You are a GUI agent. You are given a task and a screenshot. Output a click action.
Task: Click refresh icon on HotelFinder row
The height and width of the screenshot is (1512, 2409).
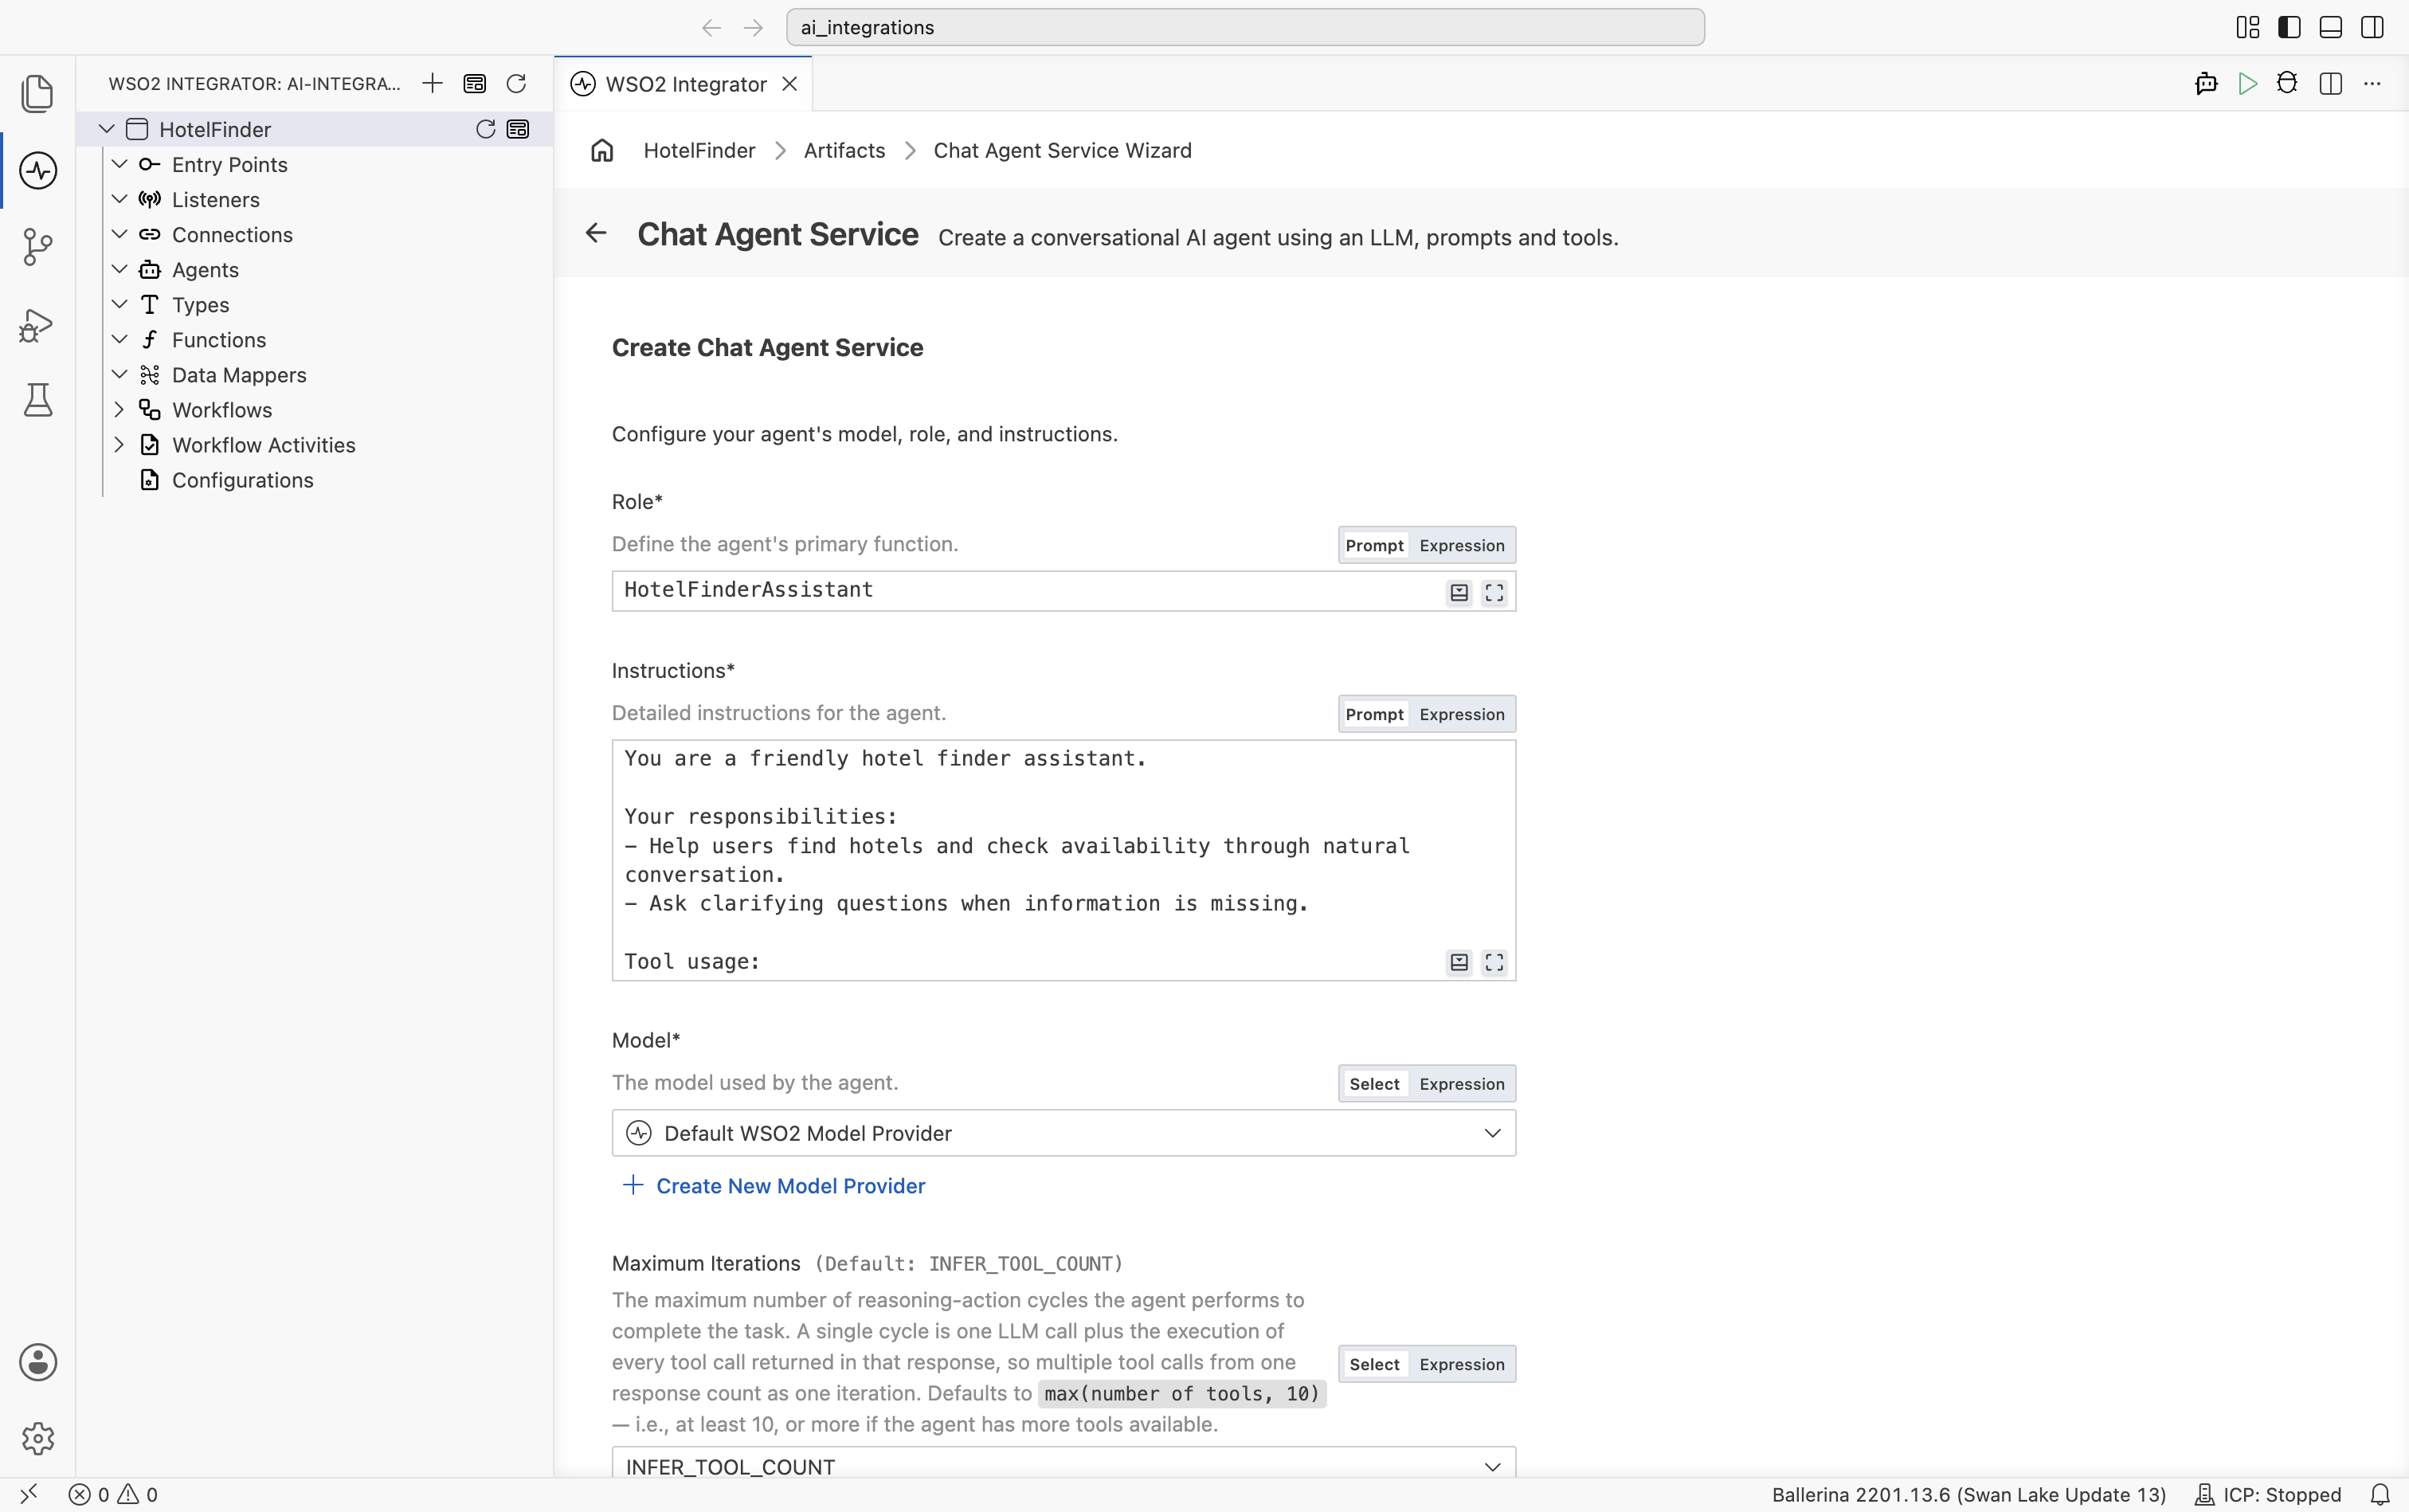tap(485, 129)
